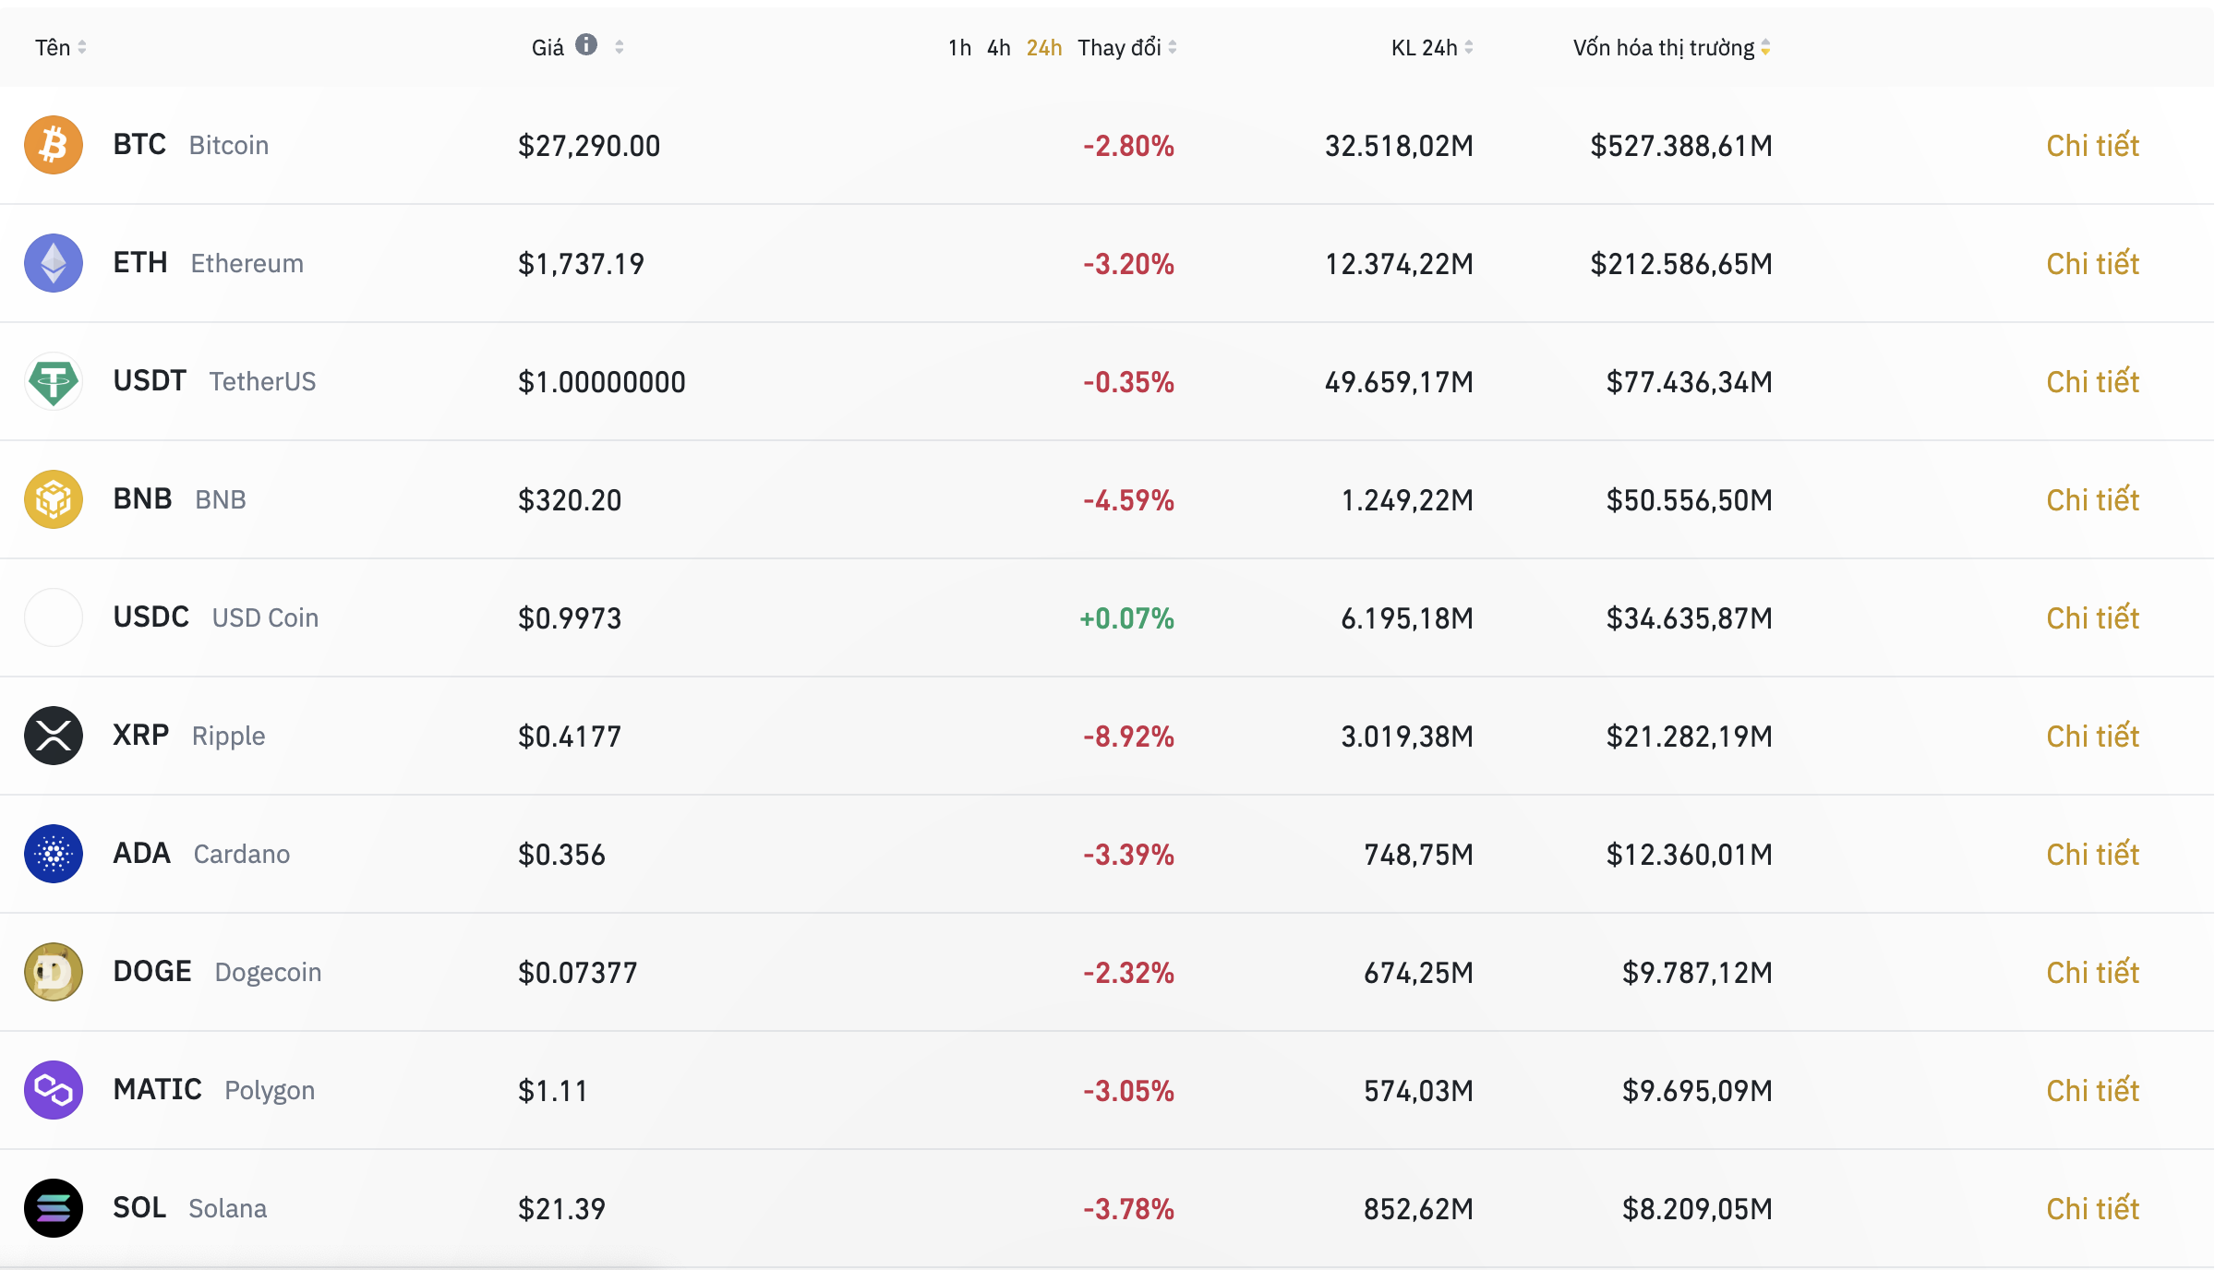Click the BNB ticker symbol

tap(142, 498)
